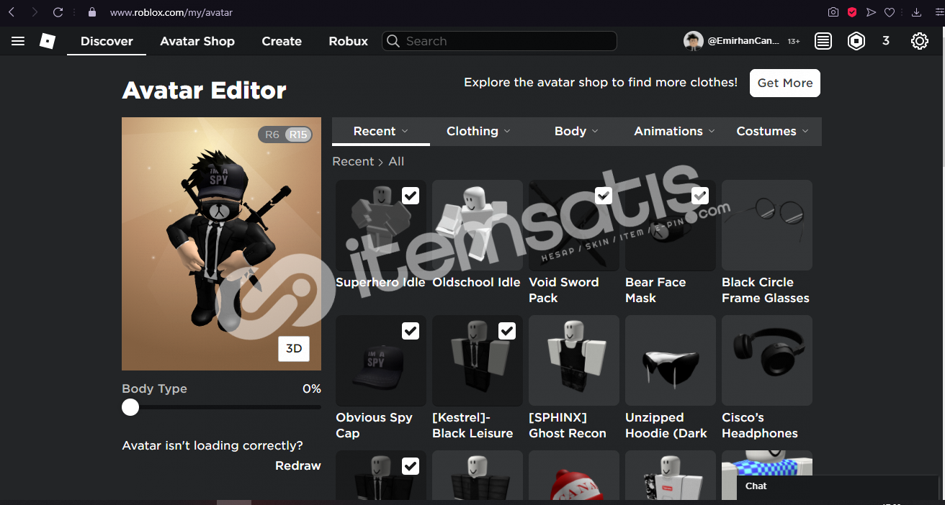
Task: Uncheck the Void Sword Pack checkbox
Action: 604,196
